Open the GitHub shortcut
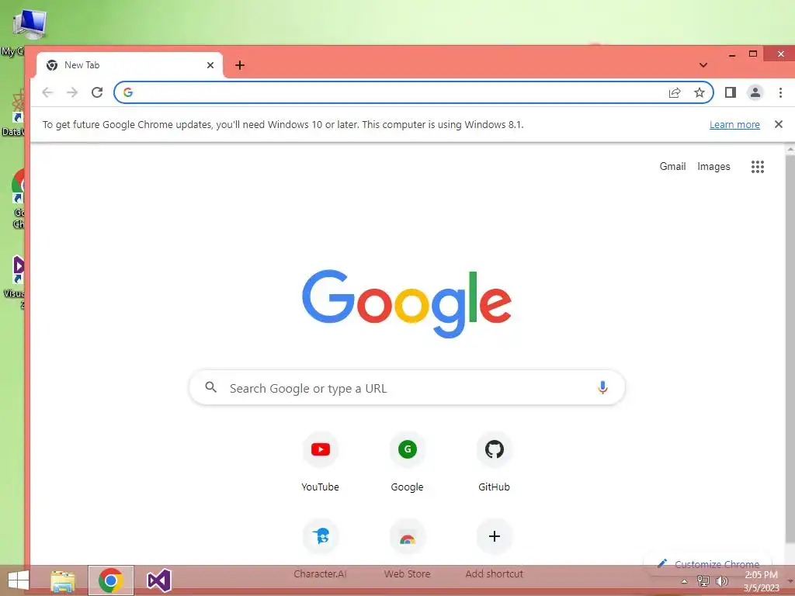This screenshot has height=596, width=795. [495, 461]
